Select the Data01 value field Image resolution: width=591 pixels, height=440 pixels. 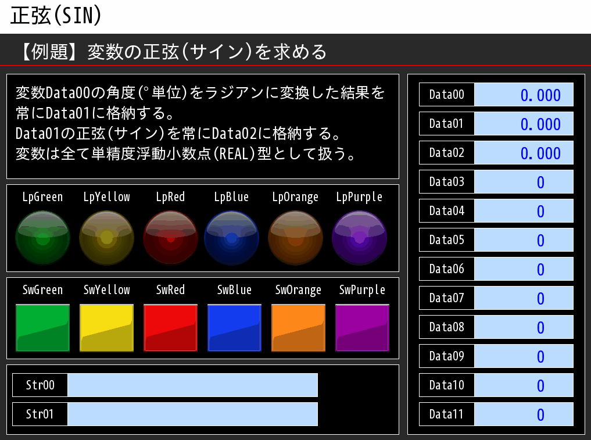[x=524, y=124]
